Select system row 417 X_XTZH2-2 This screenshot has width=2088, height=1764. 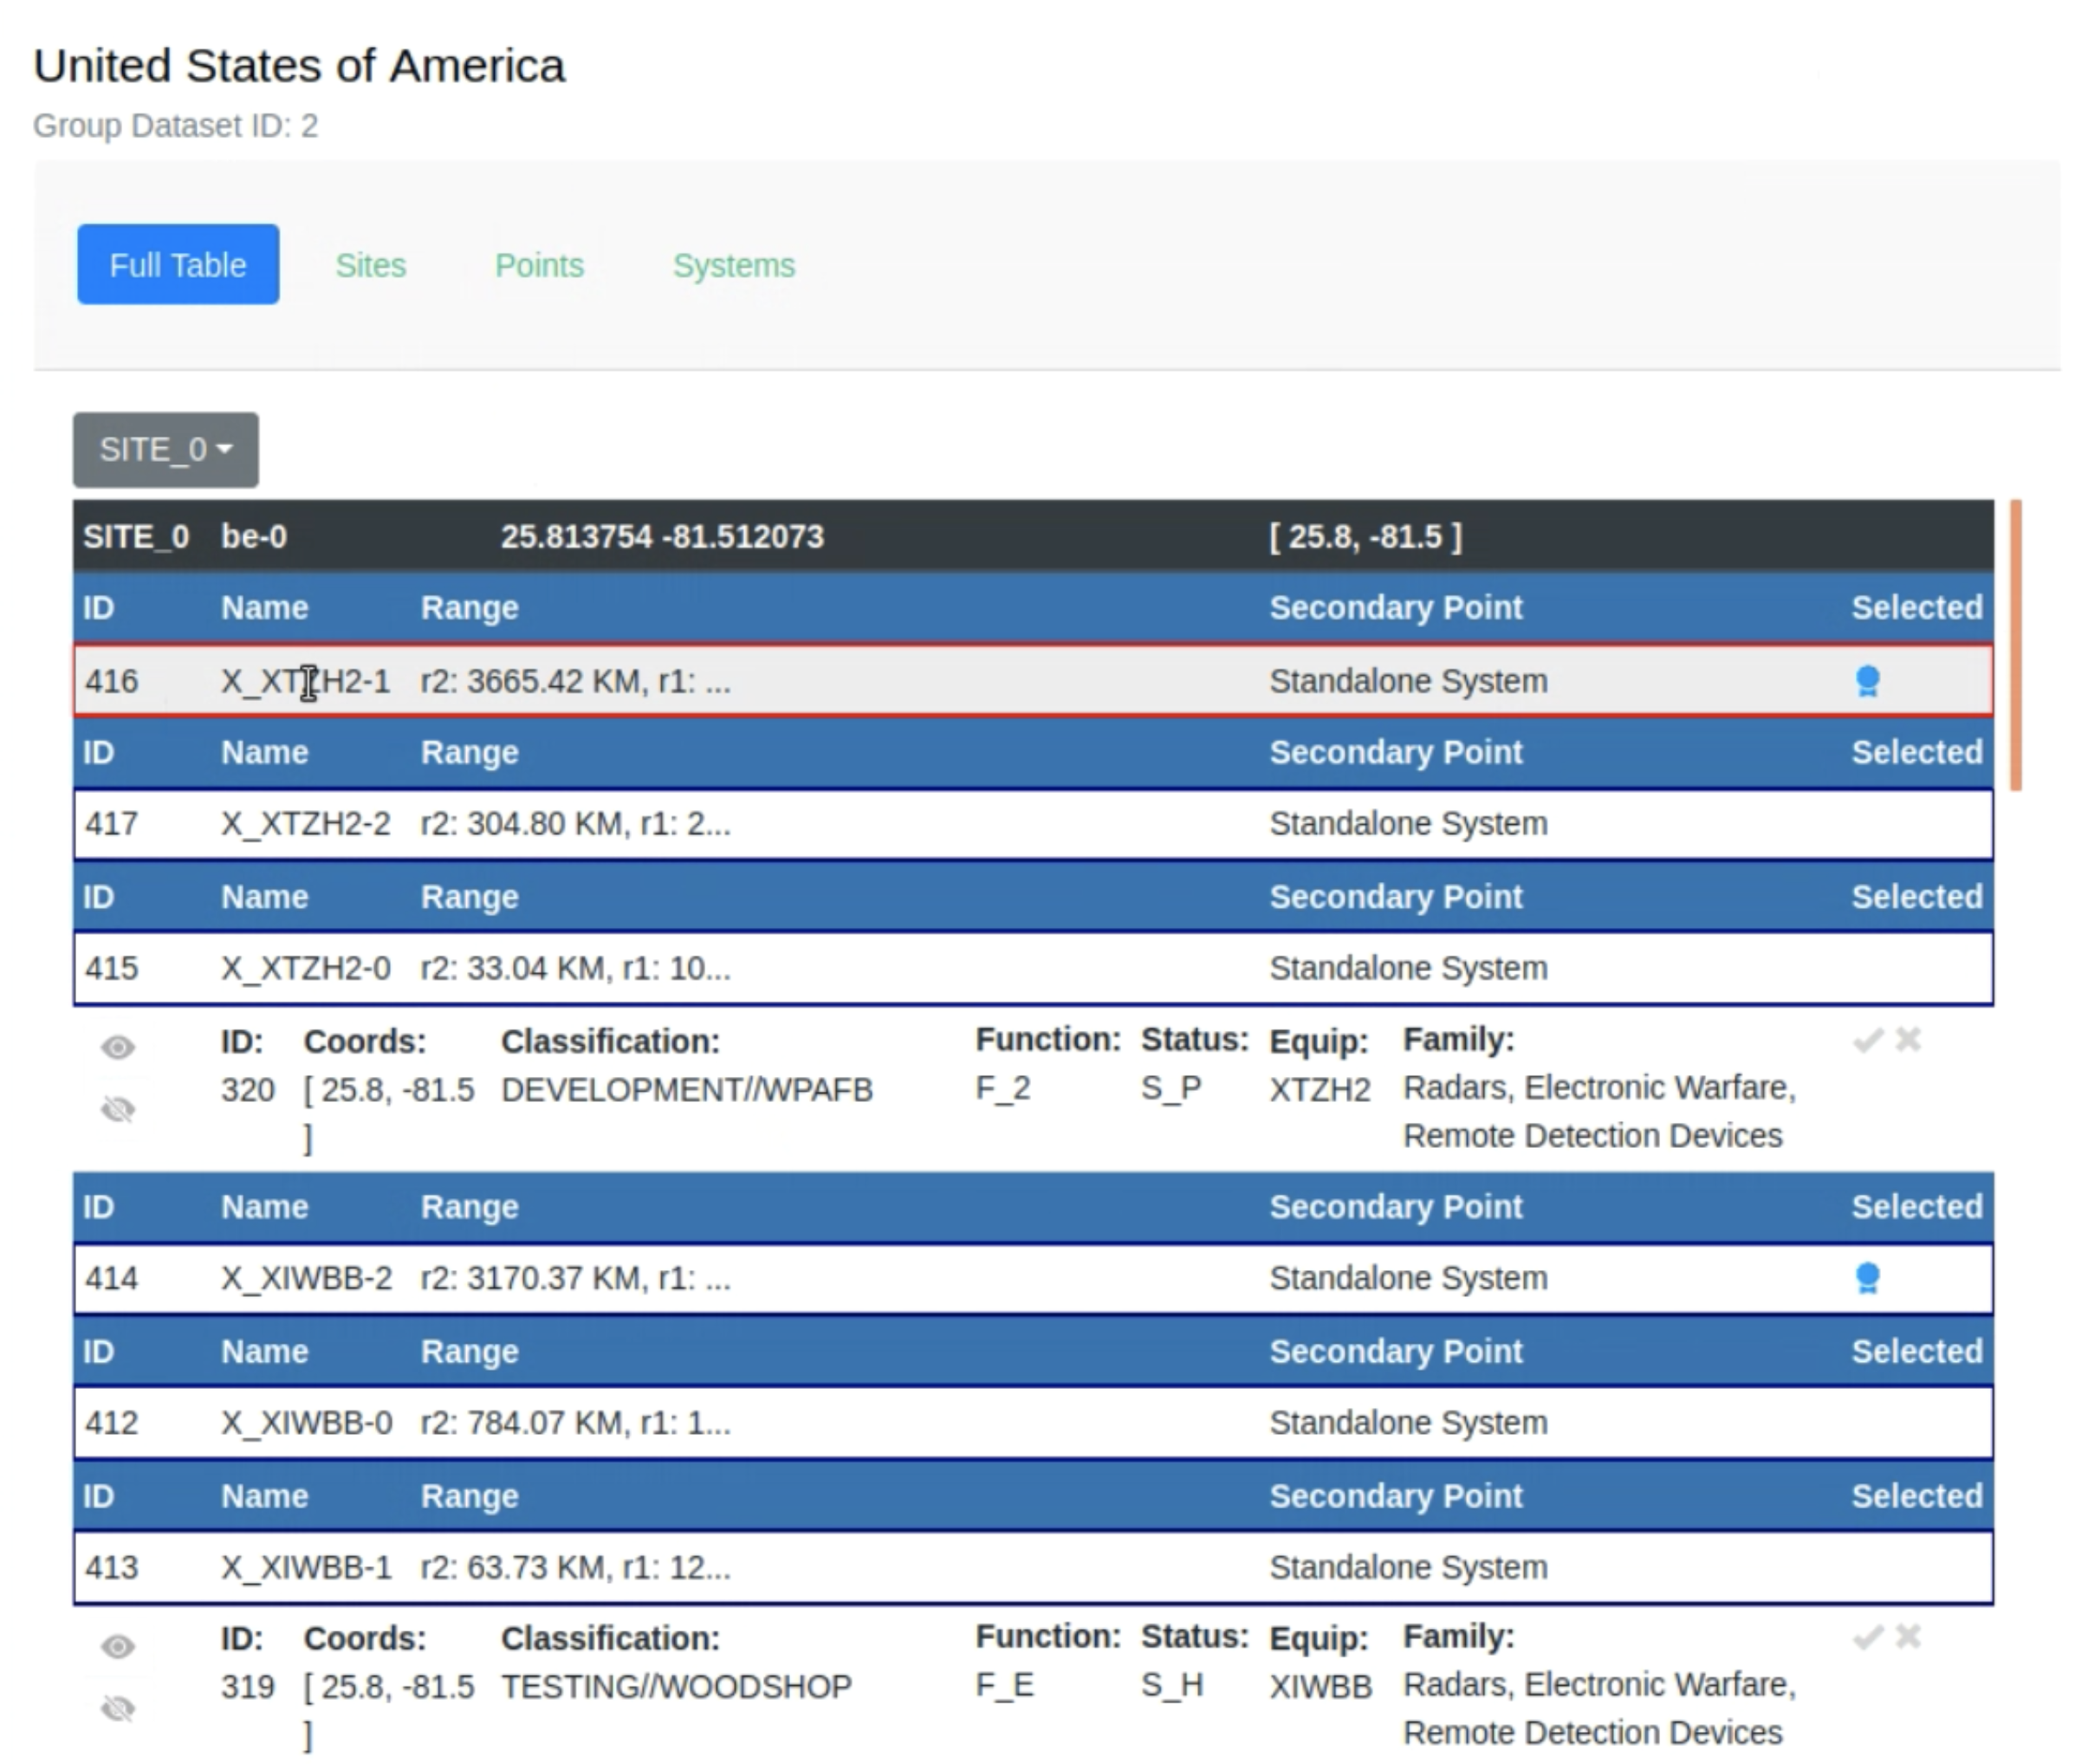[1033, 824]
